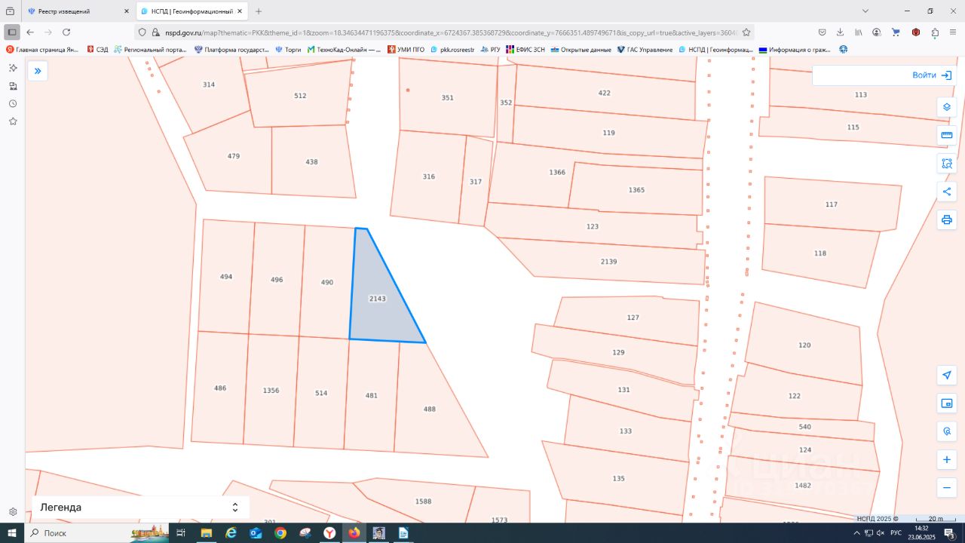The width and height of the screenshot is (965, 543).
Task: Close the Реестр извещений tab
Action: tap(127, 11)
